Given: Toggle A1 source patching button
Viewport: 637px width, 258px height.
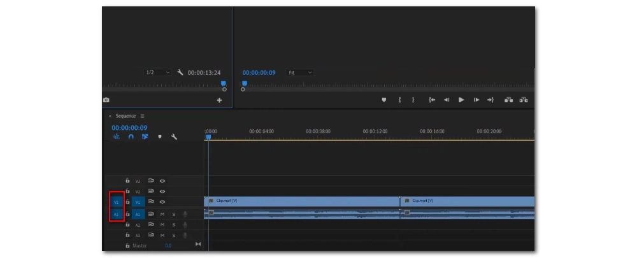Looking at the screenshot, I should tap(117, 213).
